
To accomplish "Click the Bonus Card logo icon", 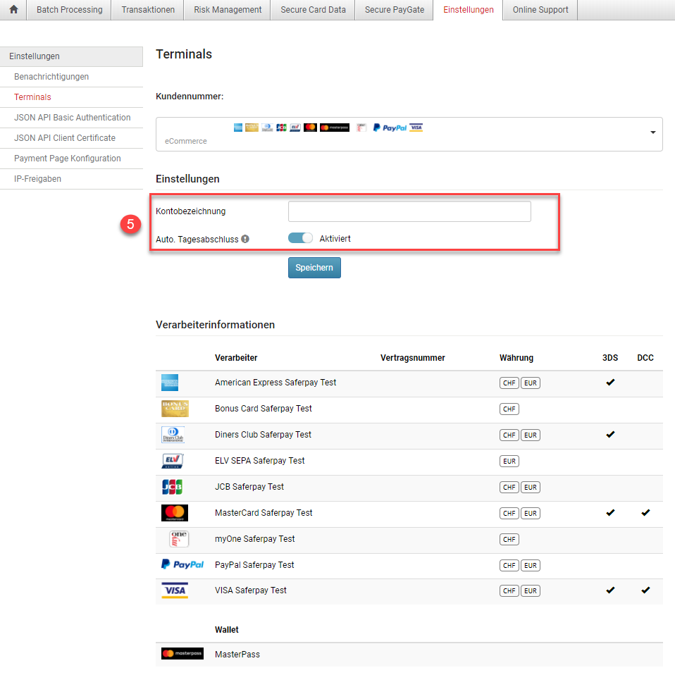I will pos(175,409).
